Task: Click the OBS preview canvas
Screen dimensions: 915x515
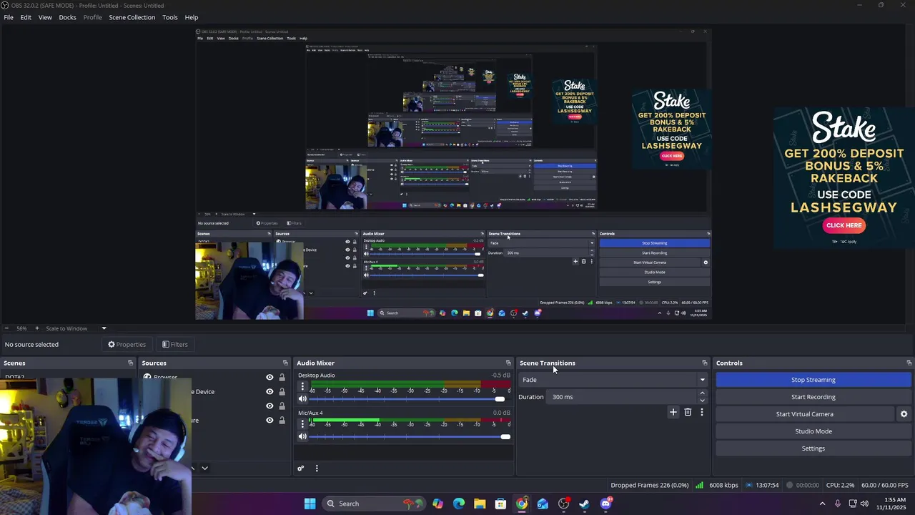Action: click(453, 174)
